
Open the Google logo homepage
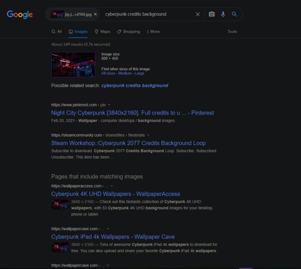pyautogui.click(x=20, y=15)
